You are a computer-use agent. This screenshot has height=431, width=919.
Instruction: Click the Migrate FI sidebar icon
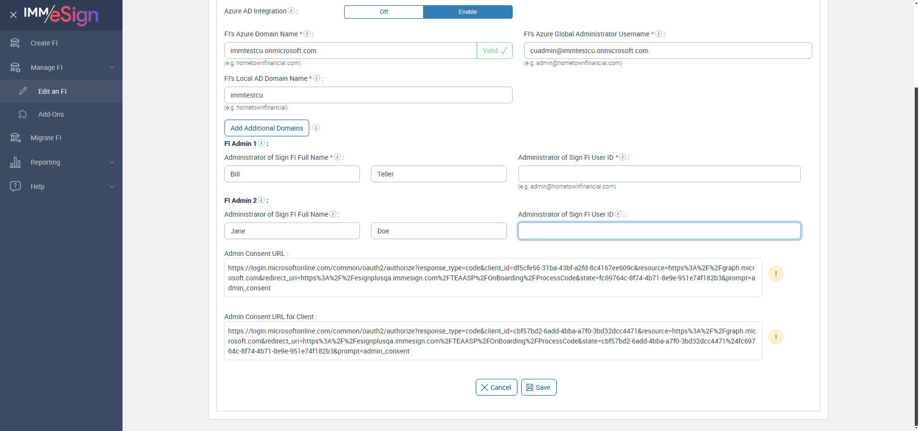(15, 138)
